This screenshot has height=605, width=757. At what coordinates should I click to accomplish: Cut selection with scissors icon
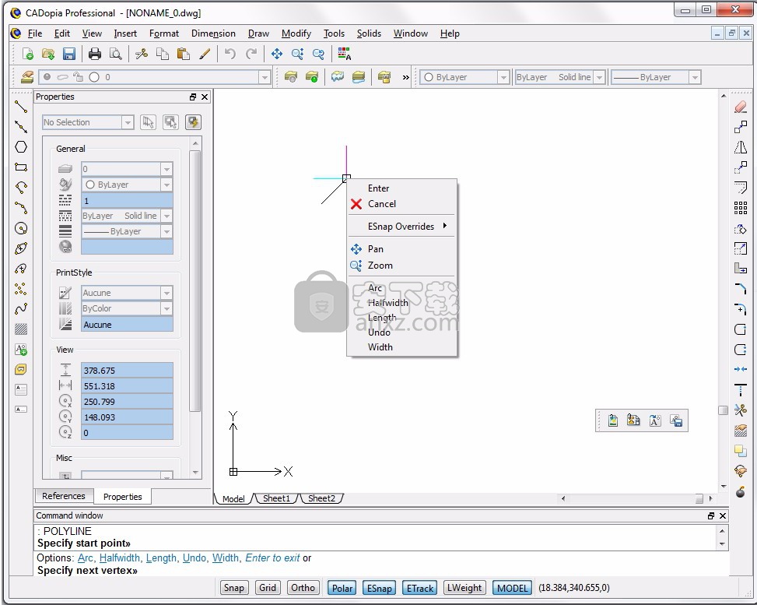(142, 54)
